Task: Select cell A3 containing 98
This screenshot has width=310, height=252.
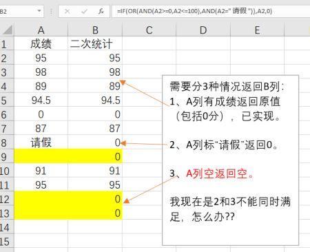Action: point(41,72)
